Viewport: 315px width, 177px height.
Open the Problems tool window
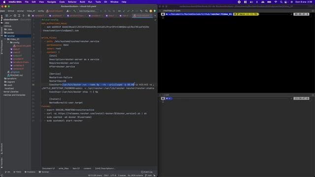point(30,172)
